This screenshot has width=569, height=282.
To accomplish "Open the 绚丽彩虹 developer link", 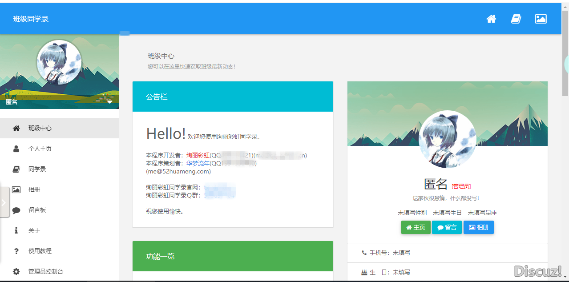I will [198, 155].
